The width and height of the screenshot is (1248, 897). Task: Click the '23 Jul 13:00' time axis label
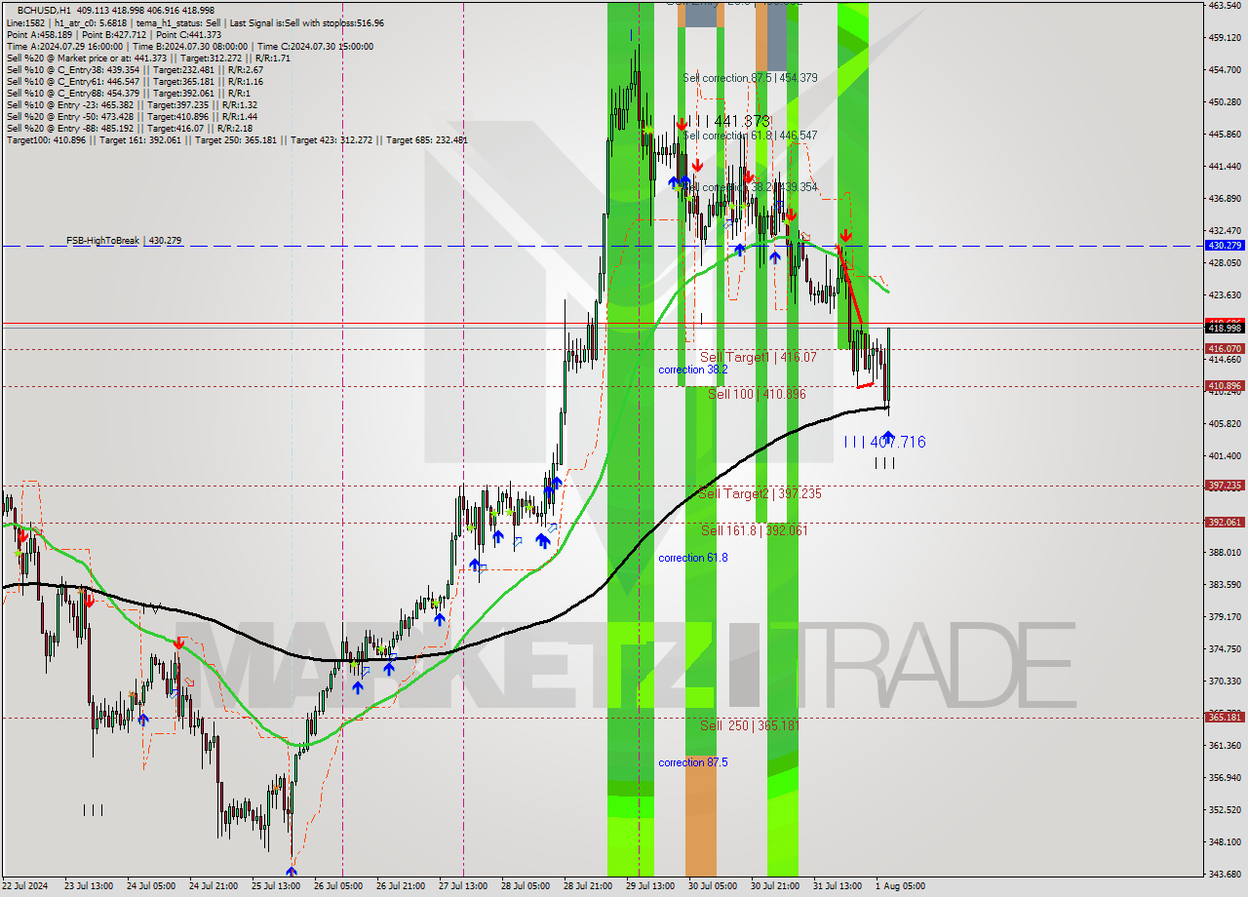89,886
